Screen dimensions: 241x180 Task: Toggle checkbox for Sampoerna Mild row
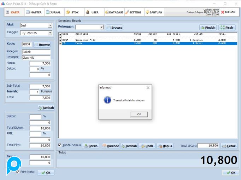(60, 40)
